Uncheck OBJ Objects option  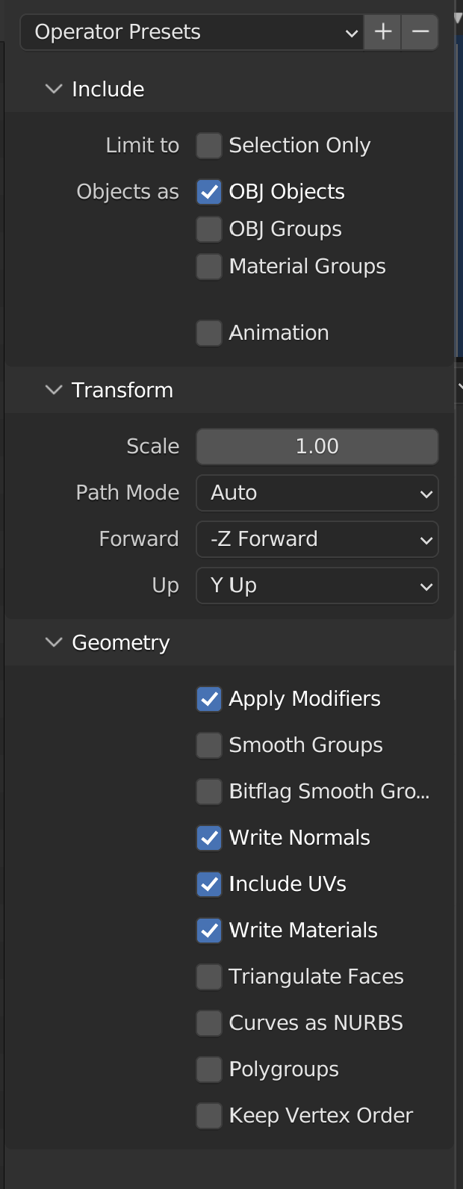209,192
